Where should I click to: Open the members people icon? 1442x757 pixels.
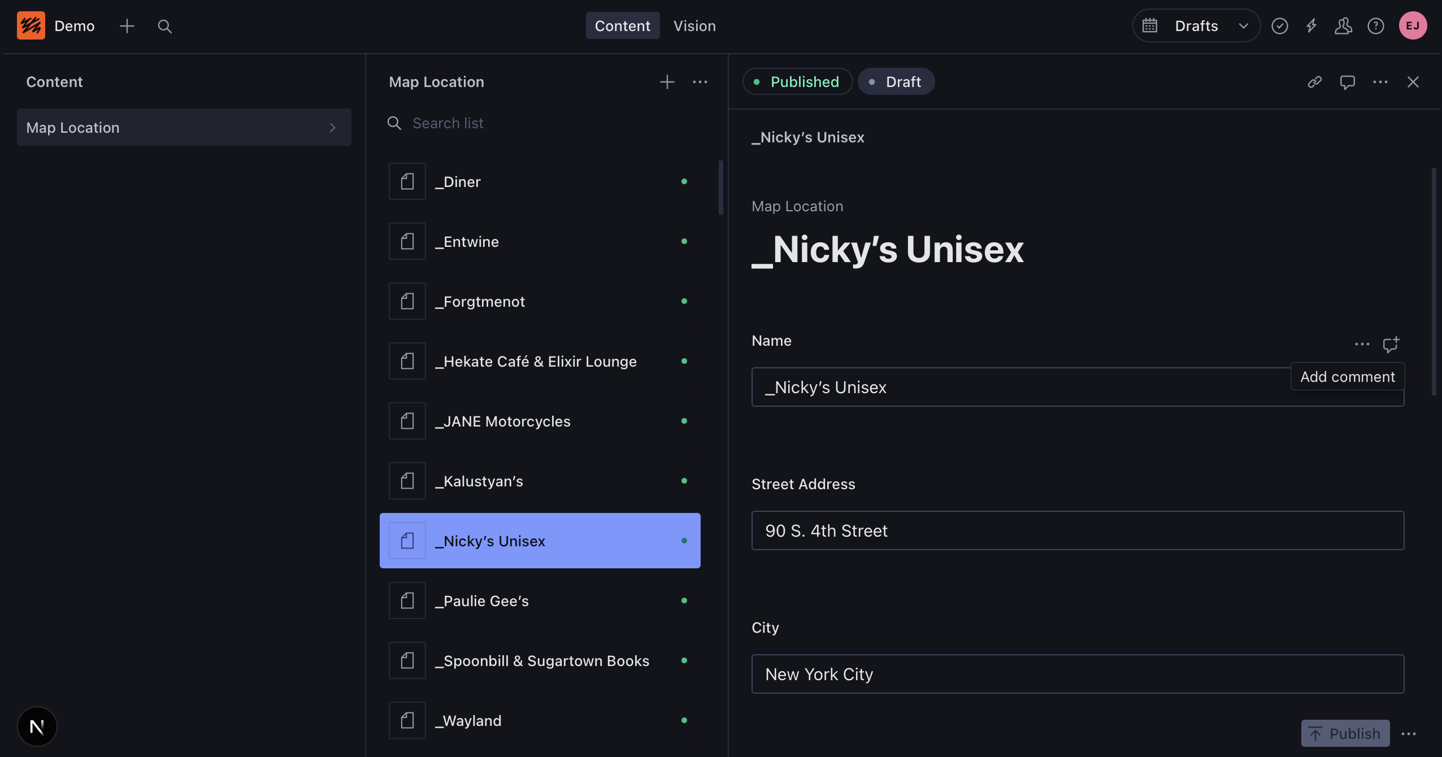[x=1344, y=26]
